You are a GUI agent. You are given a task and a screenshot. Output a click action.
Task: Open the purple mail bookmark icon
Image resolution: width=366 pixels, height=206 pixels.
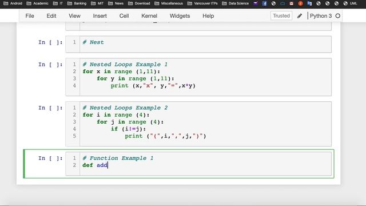coord(256,3)
